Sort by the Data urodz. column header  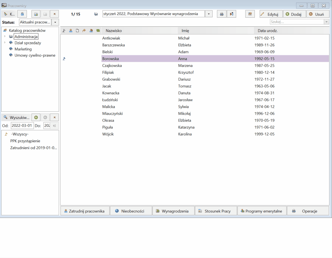point(291,31)
